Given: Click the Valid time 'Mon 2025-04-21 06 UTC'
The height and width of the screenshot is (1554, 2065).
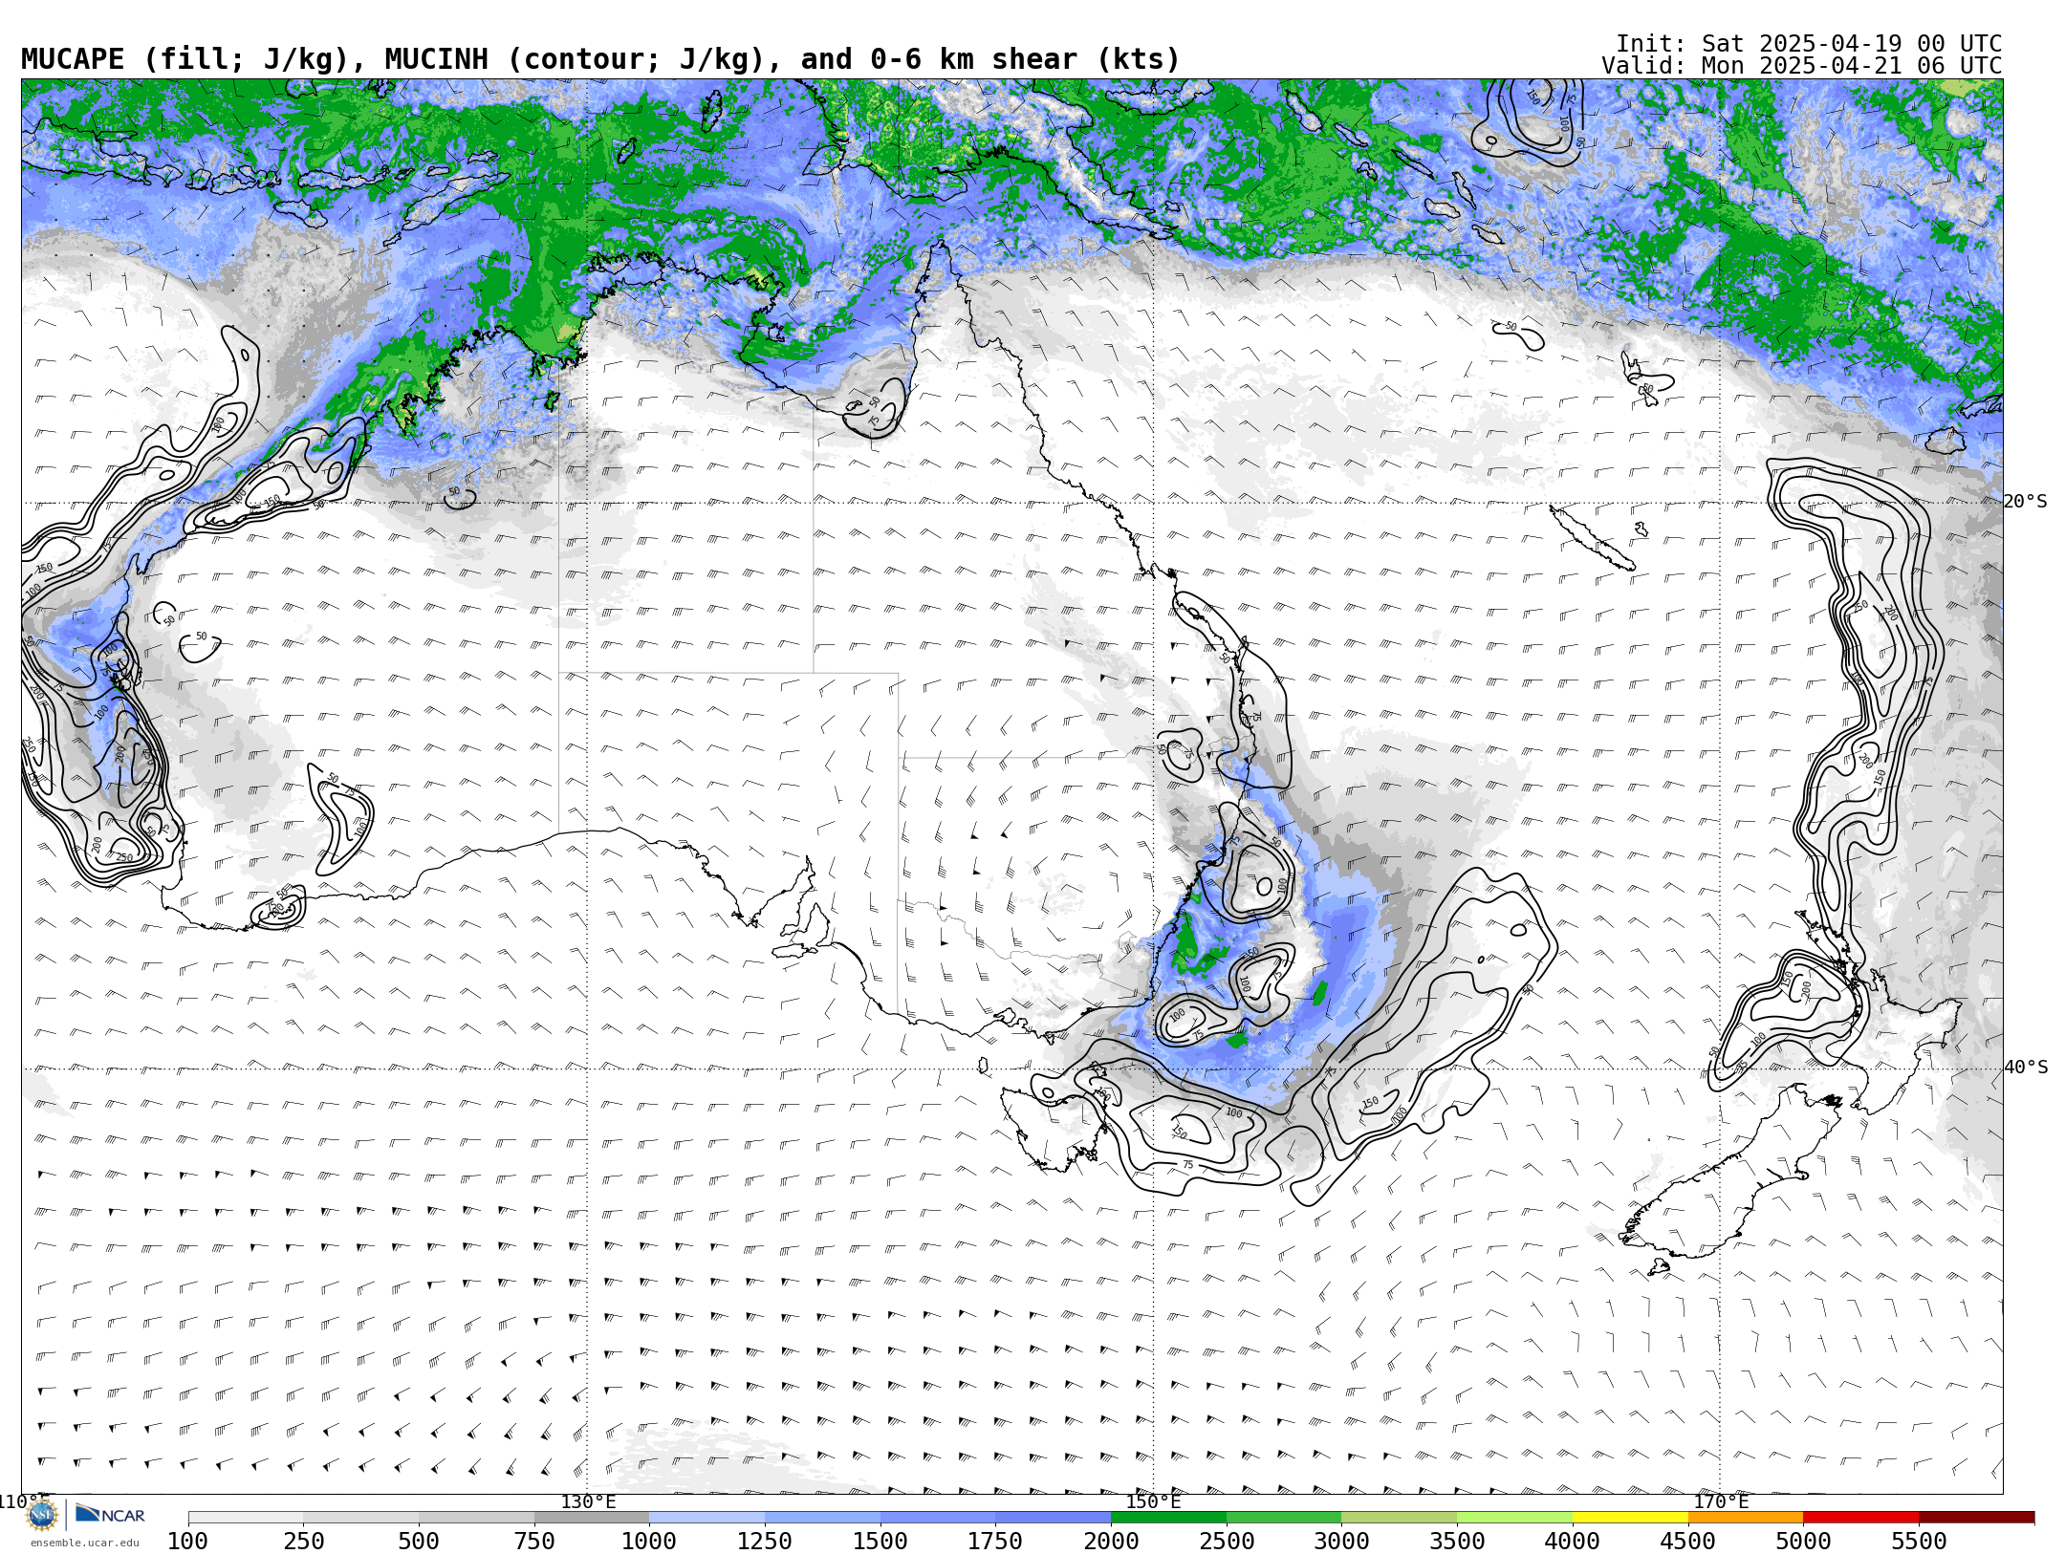Looking at the screenshot, I should pyautogui.click(x=1851, y=66).
